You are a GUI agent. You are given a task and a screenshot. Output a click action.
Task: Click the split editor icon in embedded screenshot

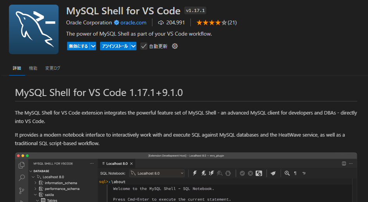(344, 164)
